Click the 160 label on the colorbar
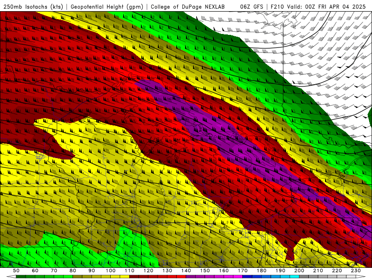This screenshot has width=372, height=279. 224,271
